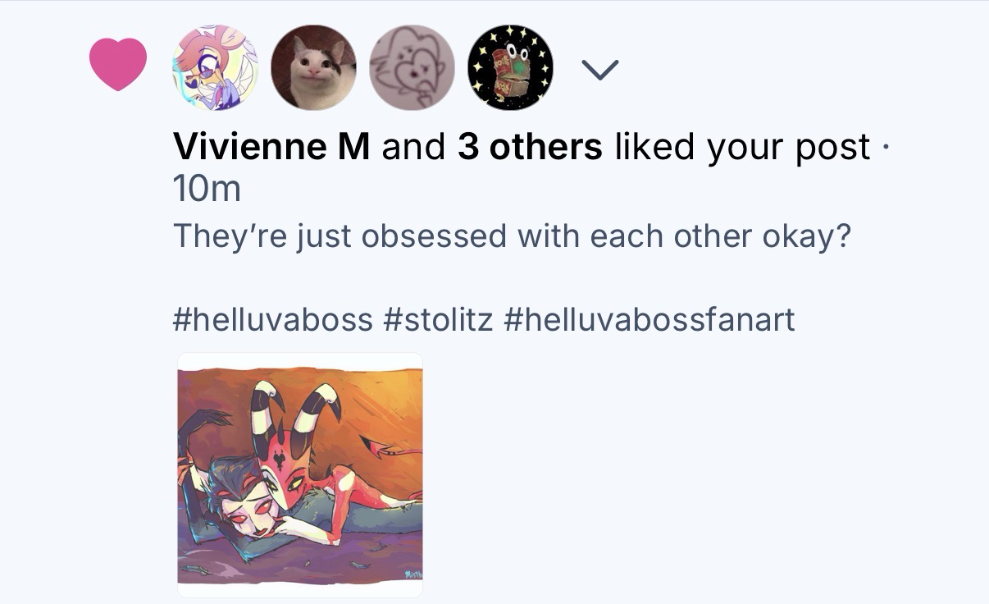Open the sketched heart character avatar

(412, 67)
